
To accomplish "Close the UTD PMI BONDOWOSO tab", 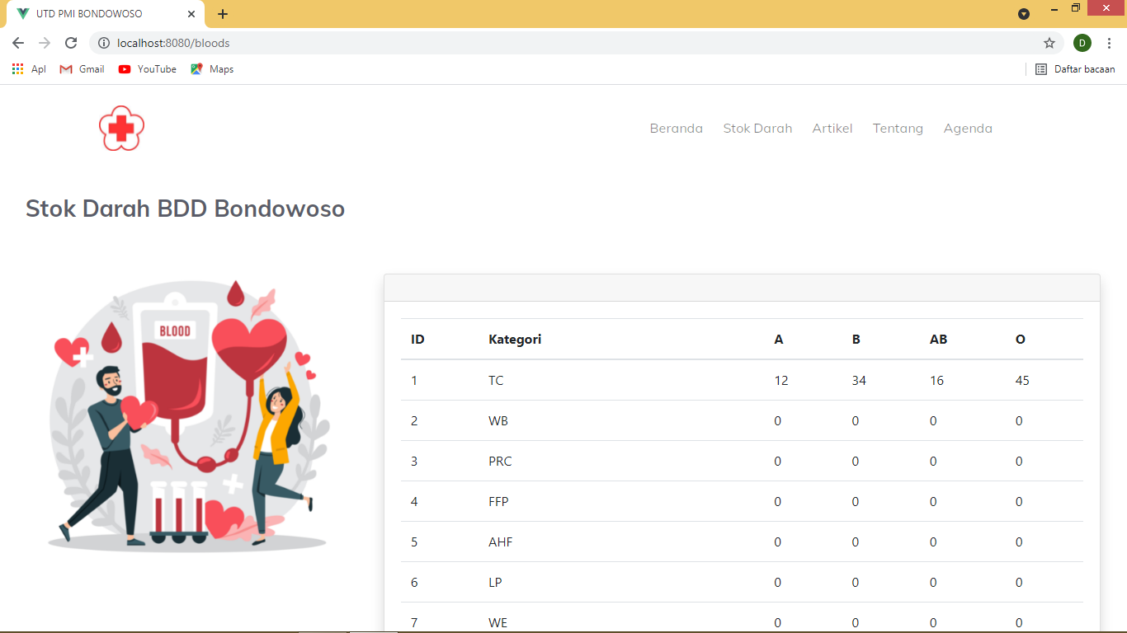I will pos(191,14).
